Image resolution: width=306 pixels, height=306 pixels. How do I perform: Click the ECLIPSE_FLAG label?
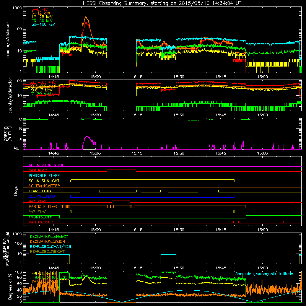click(x=42, y=196)
